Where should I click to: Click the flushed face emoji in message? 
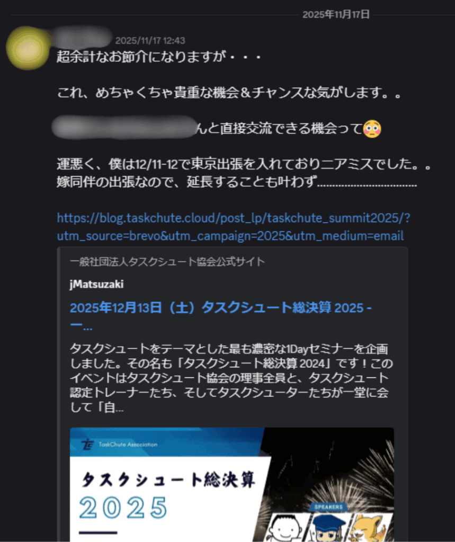[372, 129]
